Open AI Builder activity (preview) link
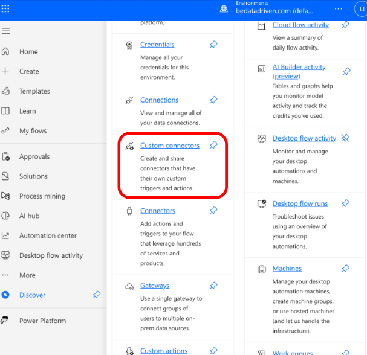Screen dimensions: 367x355 [299, 71]
